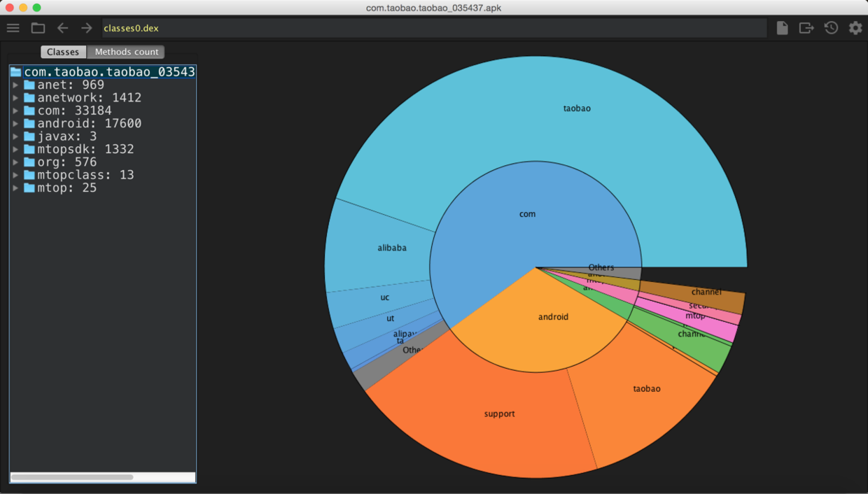Click the mtop folder icon
Viewport: 868px width, 494px height.
pos(29,188)
